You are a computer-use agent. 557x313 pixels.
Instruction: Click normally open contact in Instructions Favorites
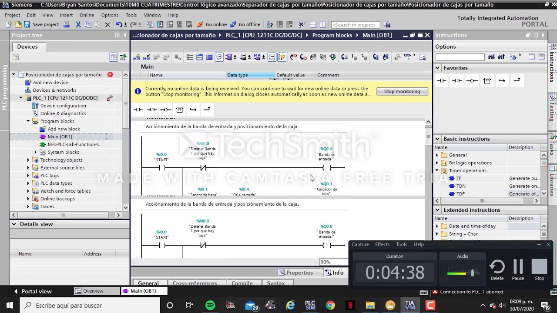(x=442, y=80)
